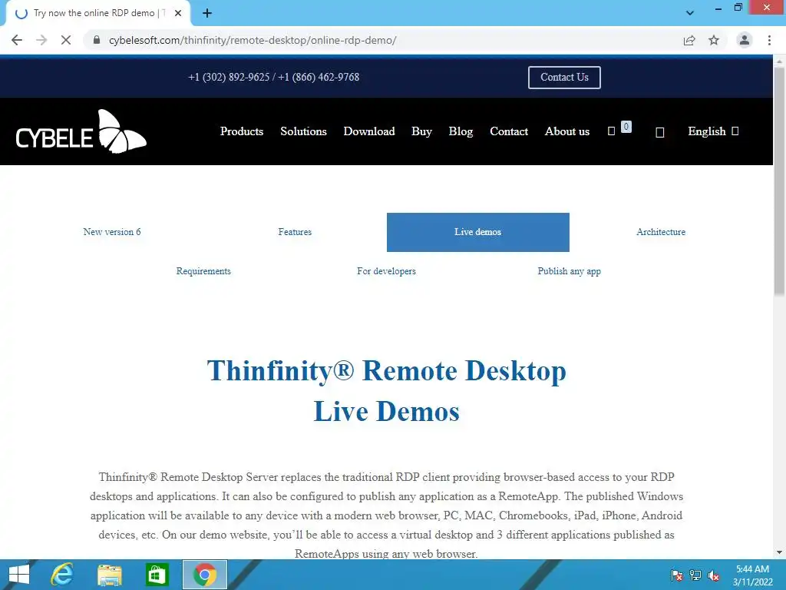Click the search icon next to English
The height and width of the screenshot is (590, 786).
coord(659,132)
